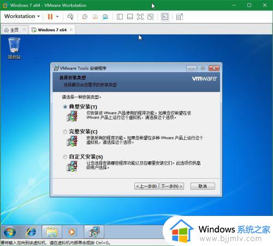Open the 回收站 recycle bin desktop icon
The width and height of the screenshot is (273, 246).
click(14, 48)
